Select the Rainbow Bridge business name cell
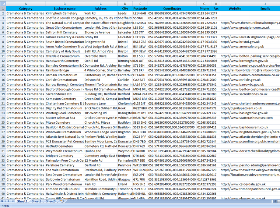The width and height of the screenshot is (280, 208). coord(64,70)
